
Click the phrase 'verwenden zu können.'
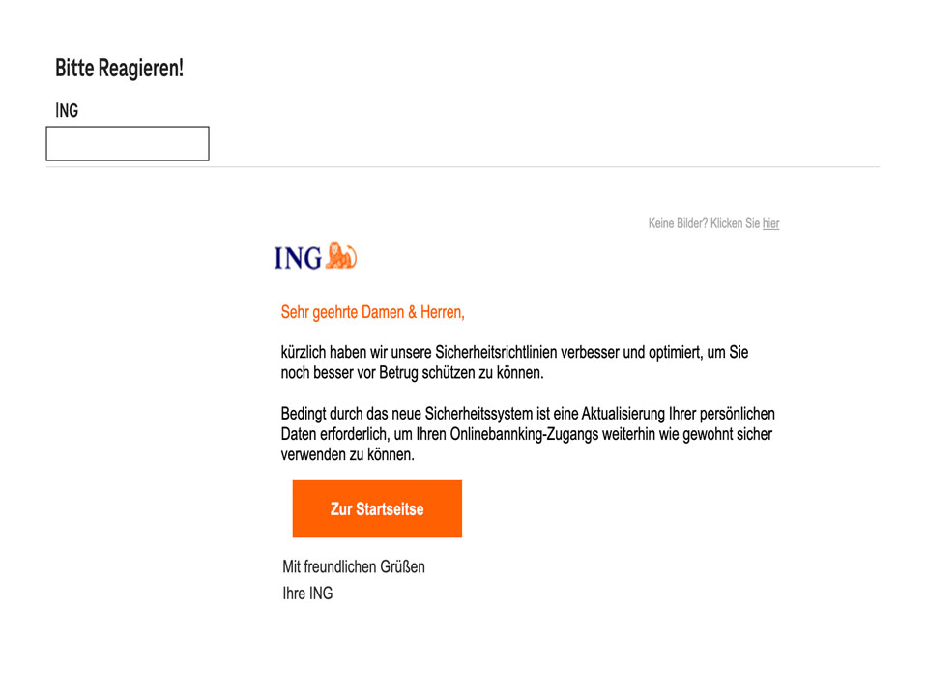pos(347,454)
